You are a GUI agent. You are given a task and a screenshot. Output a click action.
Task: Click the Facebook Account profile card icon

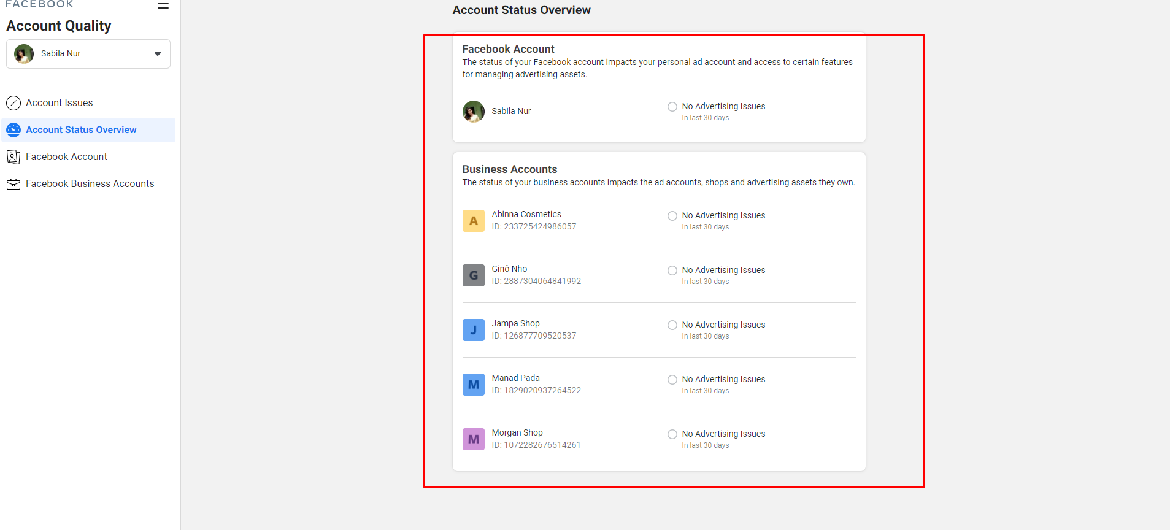pos(13,157)
